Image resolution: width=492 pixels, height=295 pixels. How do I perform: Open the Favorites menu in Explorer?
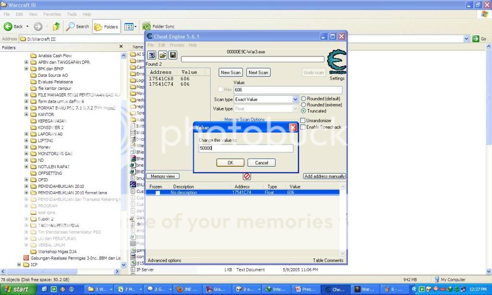pos(52,14)
